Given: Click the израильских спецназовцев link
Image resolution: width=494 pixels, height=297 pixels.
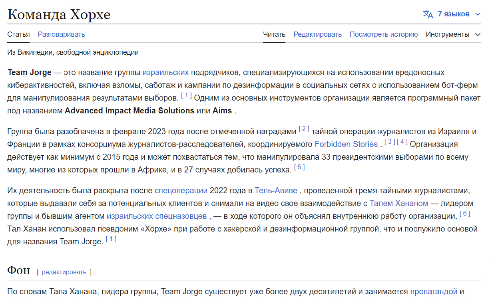Looking at the screenshot, I should click(x=156, y=216).
